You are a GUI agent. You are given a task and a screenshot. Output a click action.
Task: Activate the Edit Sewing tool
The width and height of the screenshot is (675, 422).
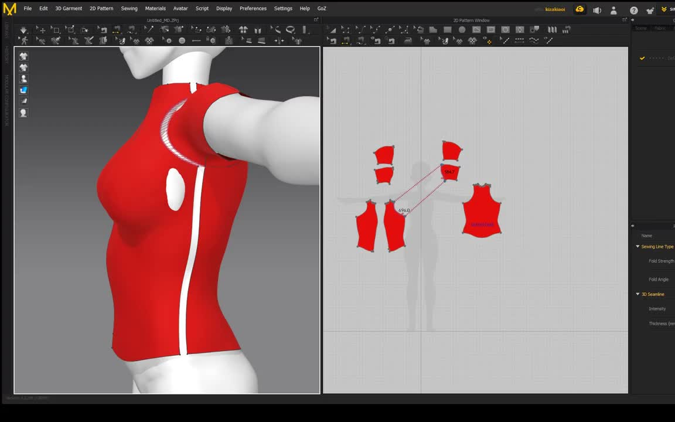coord(332,40)
